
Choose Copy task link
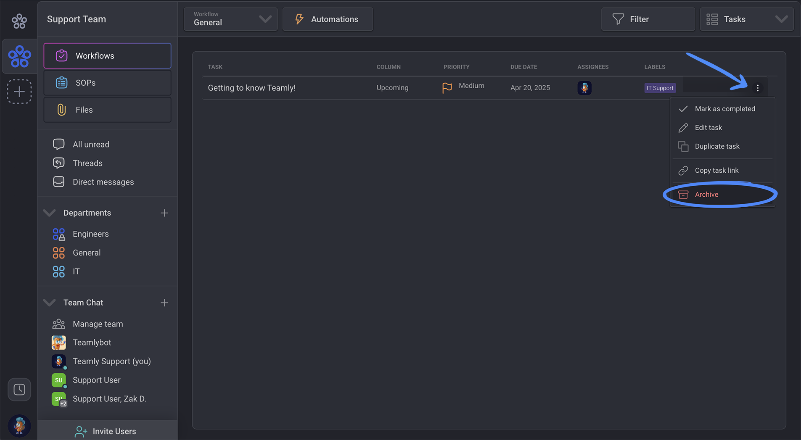722,170
